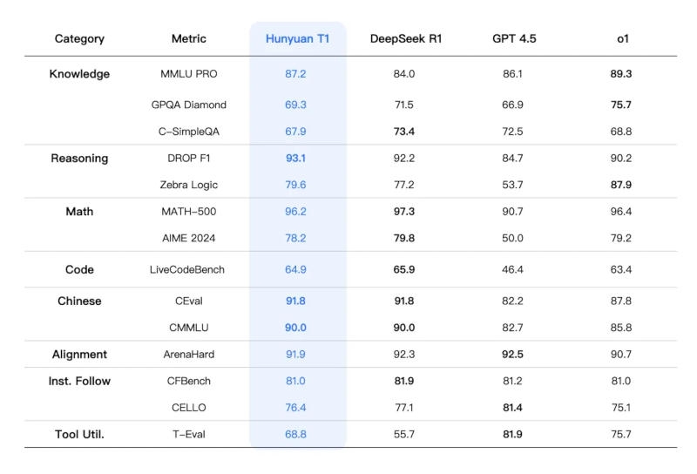Click DeepSeek R1's MATH-500 score 97.3
The width and height of the screenshot is (697, 474).
click(405, 211)
